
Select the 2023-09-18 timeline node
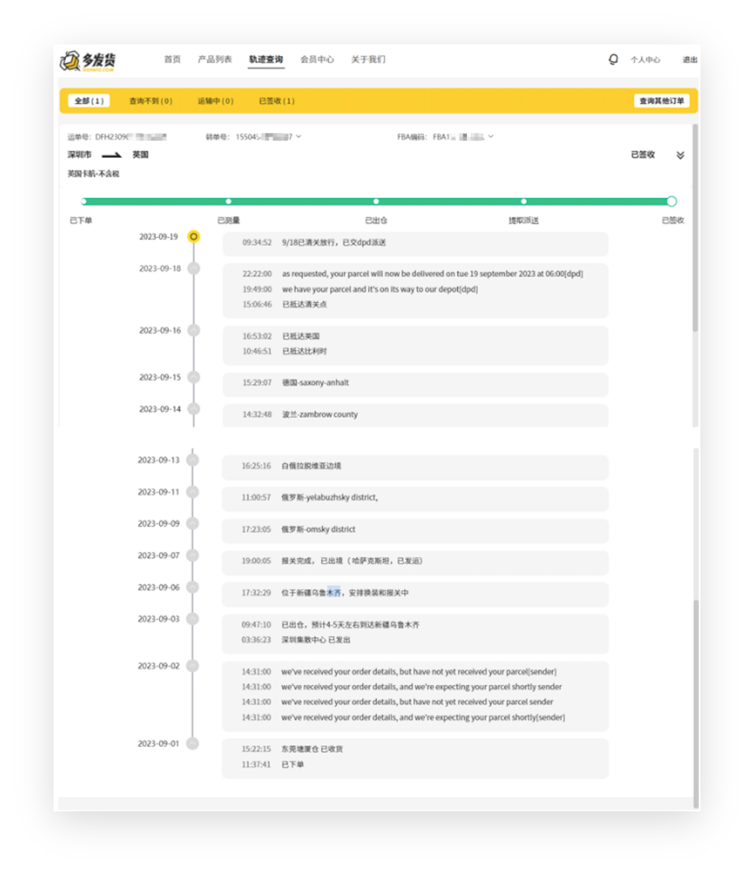point(194,269)
